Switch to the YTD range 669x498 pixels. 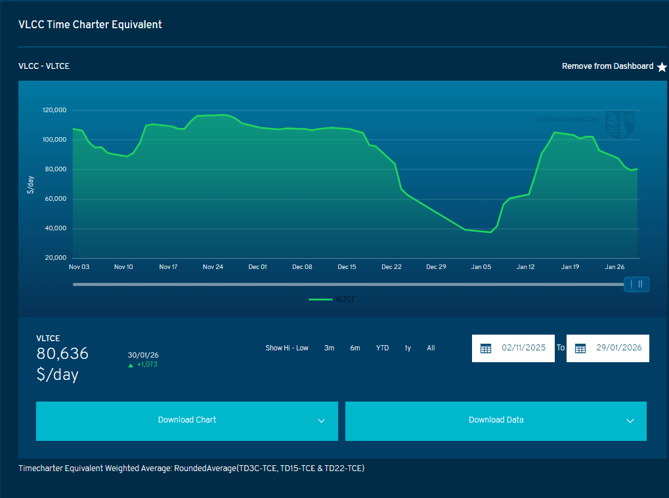click(x=382, y=348)
